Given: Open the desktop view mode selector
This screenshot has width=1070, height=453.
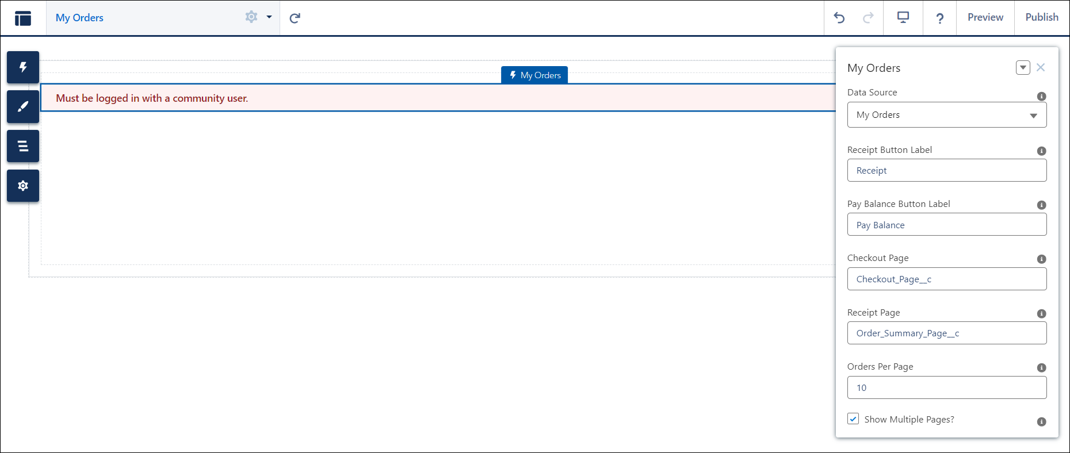Looking at the screenshot, I should [903, 18].
